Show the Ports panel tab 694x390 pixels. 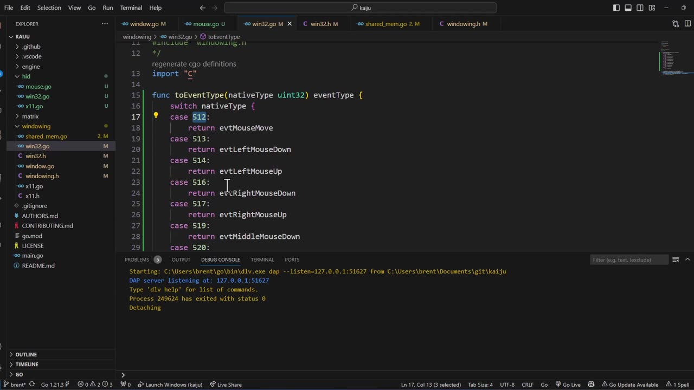(x=292, y=259)
